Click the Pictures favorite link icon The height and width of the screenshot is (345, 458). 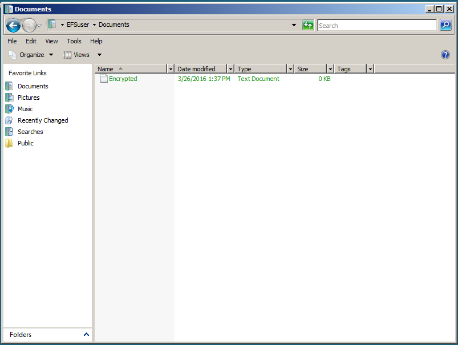(x=9, y=98)
